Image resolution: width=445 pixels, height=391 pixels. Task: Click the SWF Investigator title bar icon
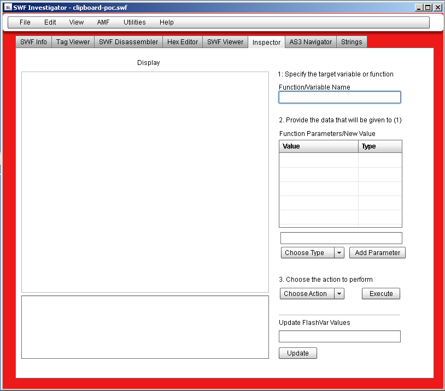point(8,8)
